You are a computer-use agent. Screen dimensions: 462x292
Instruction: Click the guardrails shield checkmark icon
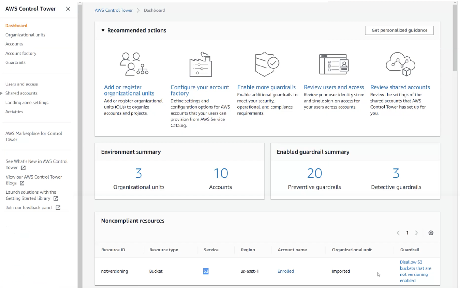pos(267,64)
